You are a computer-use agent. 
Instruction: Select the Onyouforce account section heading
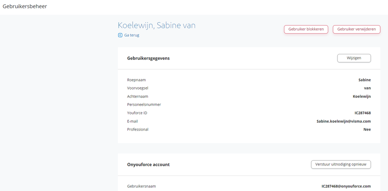pos(148,165)
